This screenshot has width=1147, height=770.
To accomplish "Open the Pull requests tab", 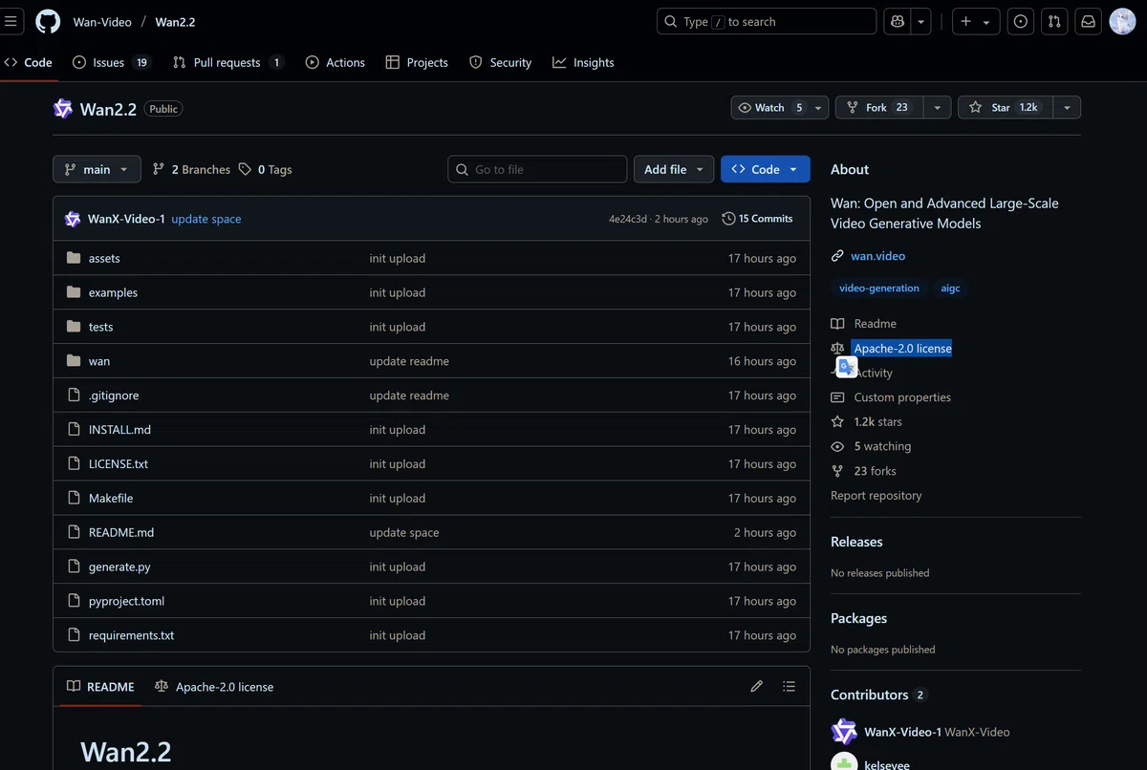I will click(x=227, y=62).
